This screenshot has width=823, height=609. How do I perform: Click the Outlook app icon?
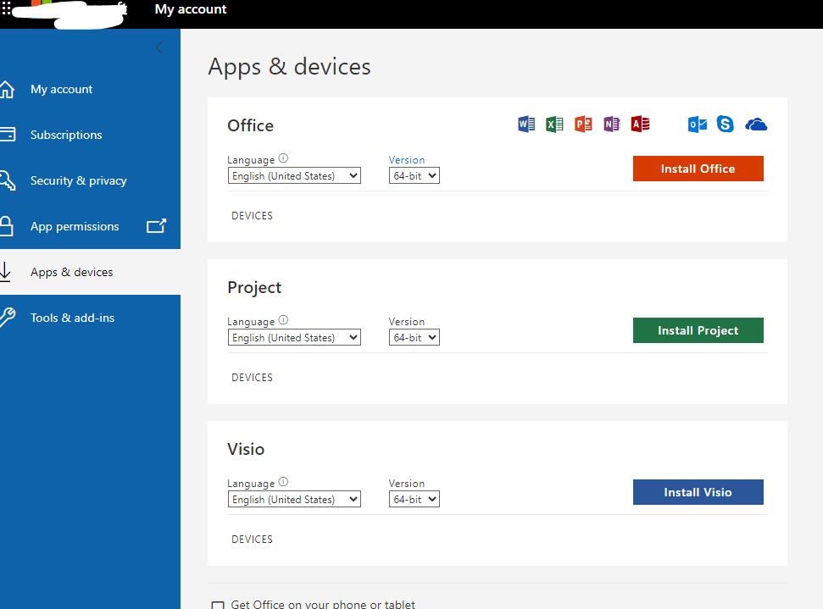pyautogui.click(x=697, y=125)
